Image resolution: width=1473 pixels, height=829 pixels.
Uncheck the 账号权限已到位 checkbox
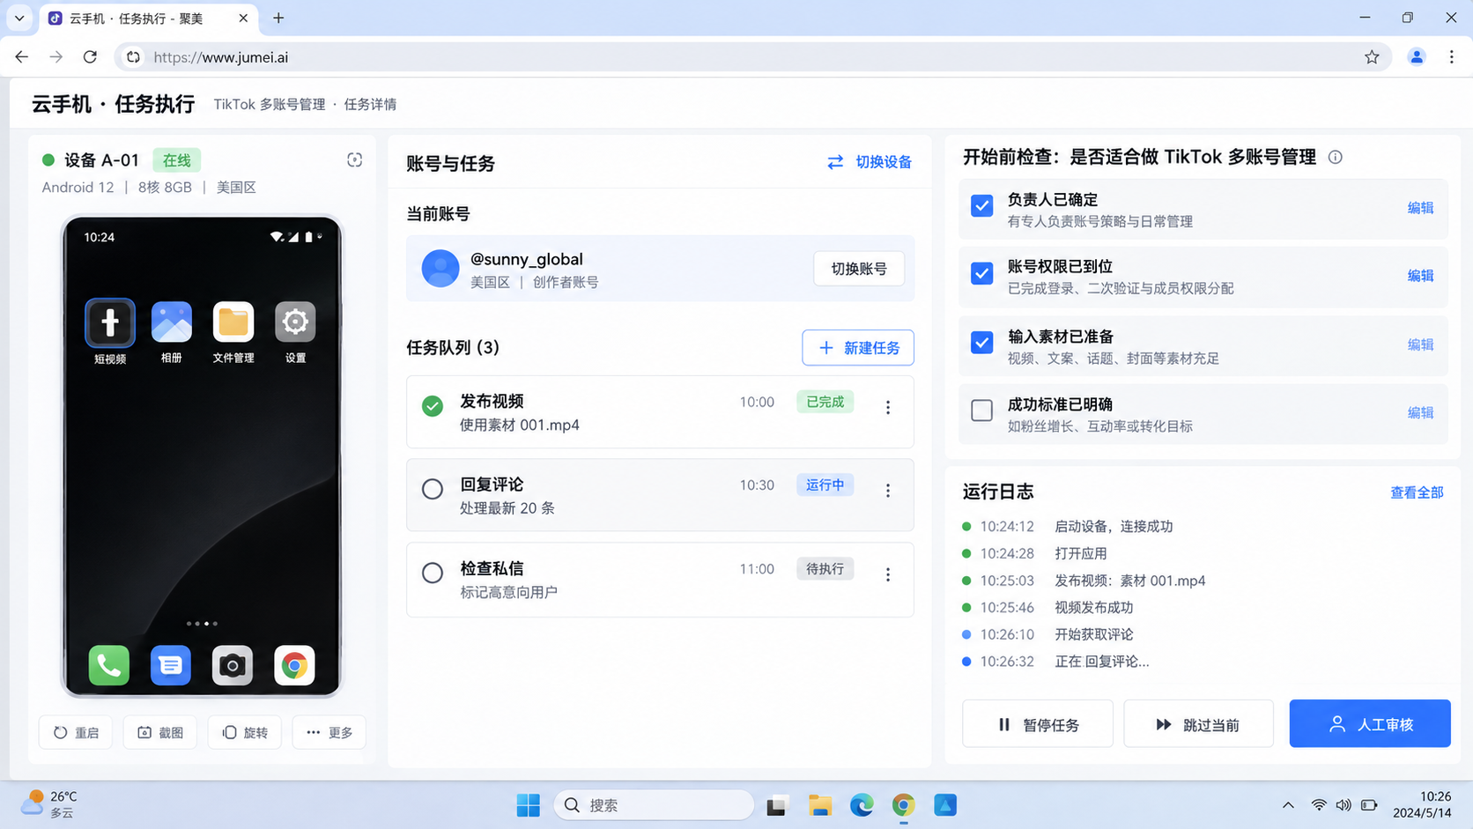[x=982, y=273]
